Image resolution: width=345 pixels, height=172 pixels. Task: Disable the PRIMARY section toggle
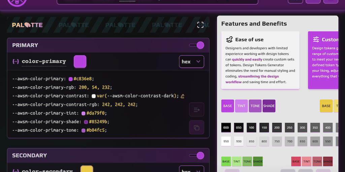coord(197,45)
